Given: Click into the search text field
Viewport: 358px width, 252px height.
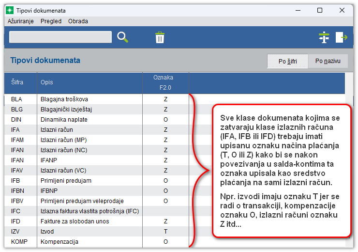Looking at the screenshot, I should 60,37.
